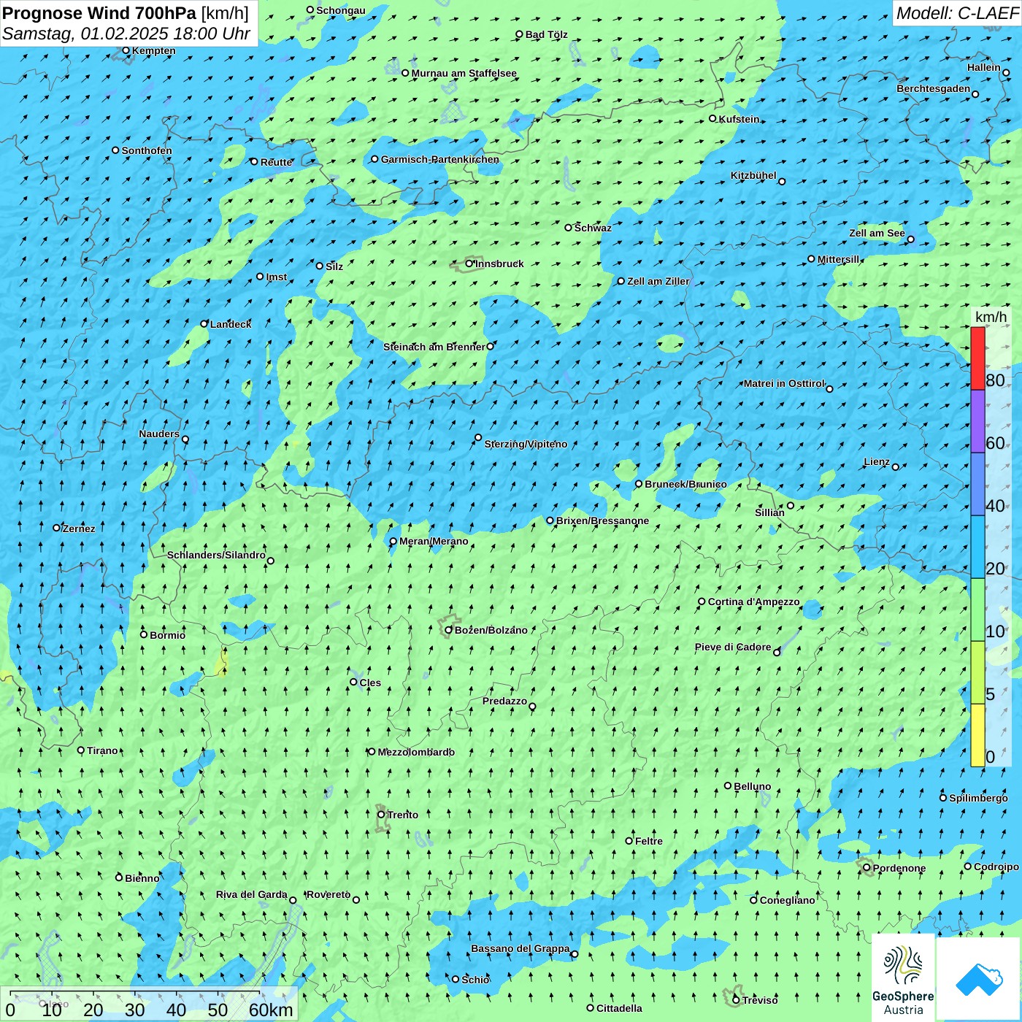Image resolution: width=1022 pixels, height=1022 pixels.
Task: Click the Schlanders/Silandro label
Action: pyautogui.click(x=216, y=555)
